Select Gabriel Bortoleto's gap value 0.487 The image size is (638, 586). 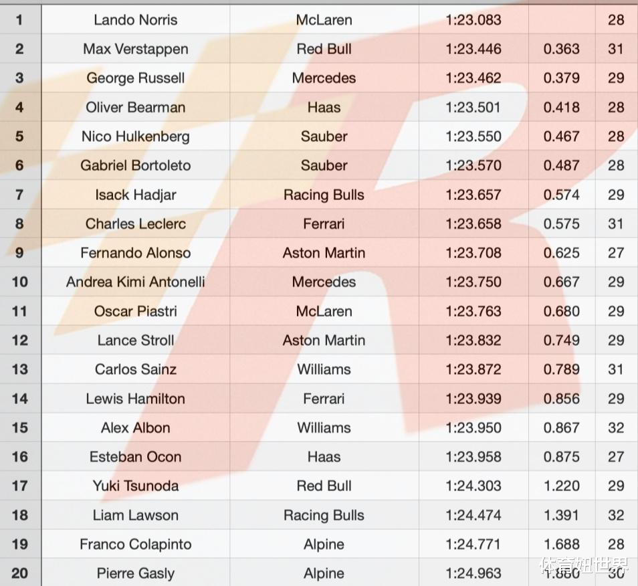[562, 165]
